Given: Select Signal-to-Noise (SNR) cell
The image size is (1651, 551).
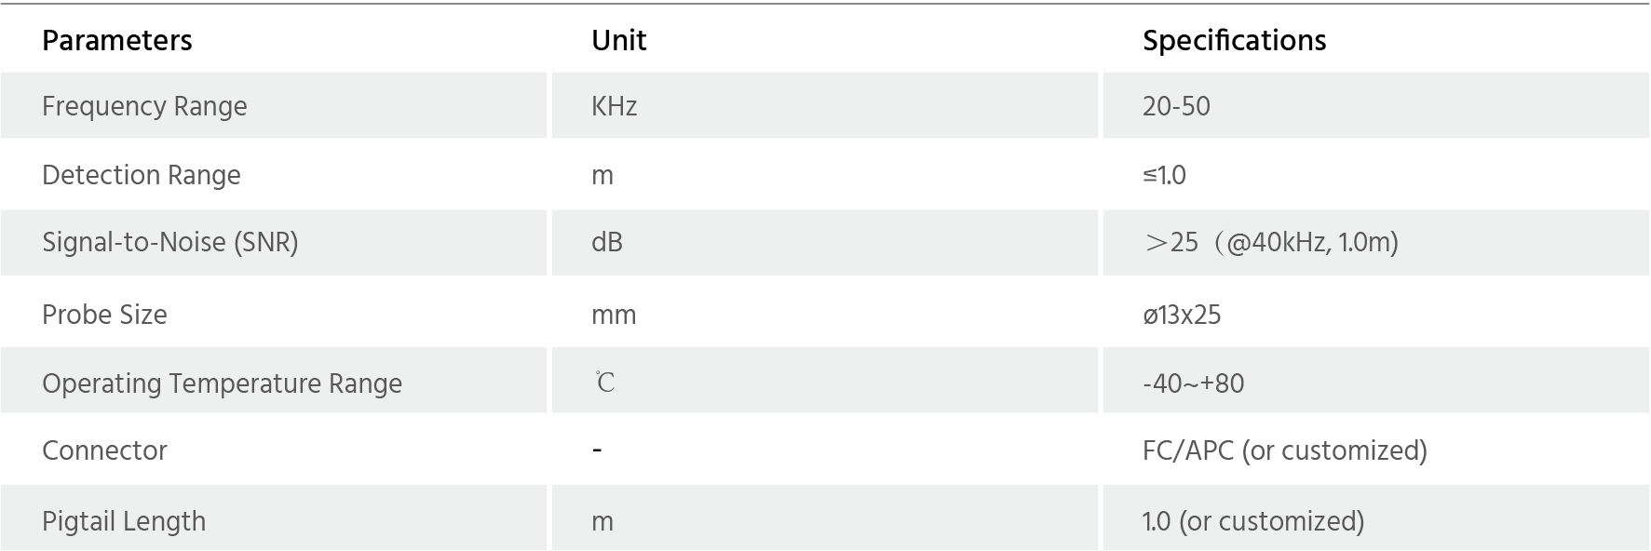Looking at the screenshot, I should pyautogui.click(x=274, y=242).
